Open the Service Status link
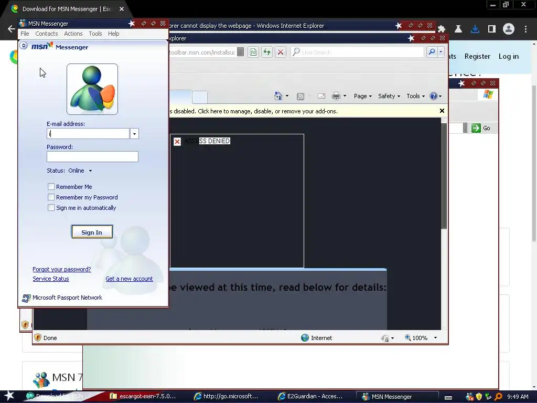 (51, 279)
